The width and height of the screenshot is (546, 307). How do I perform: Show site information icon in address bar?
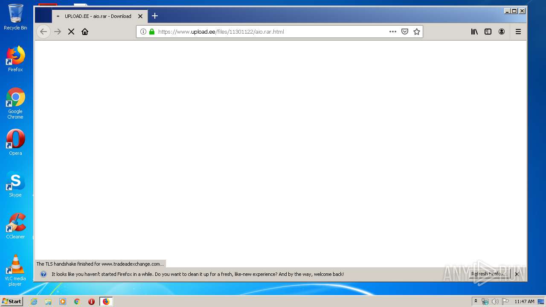(x=143, y=32)
